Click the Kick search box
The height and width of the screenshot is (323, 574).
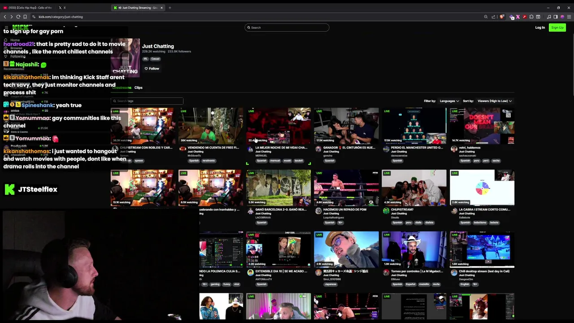click(287, 27)
